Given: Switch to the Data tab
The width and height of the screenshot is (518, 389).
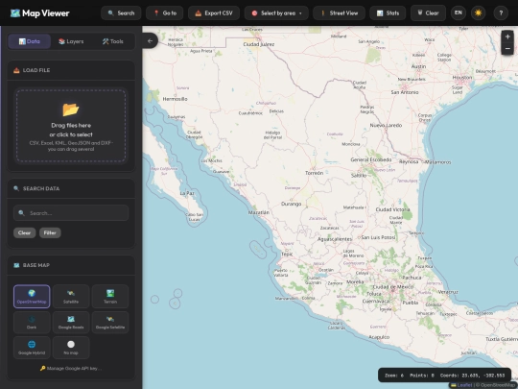Looking at the screenshot, I should click(x=30, y=41).
